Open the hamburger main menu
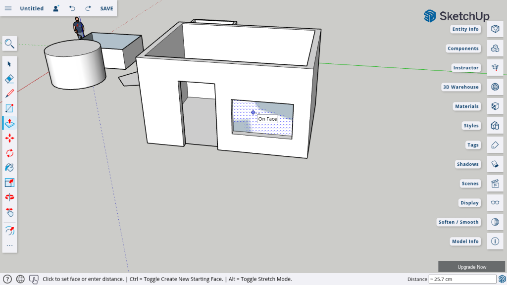Image resolution: width=507 pixels, height=285 pixels. [x=8, y=8]
